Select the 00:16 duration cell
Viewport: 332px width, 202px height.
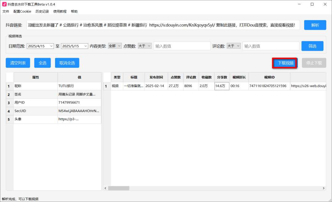[239, 86]
